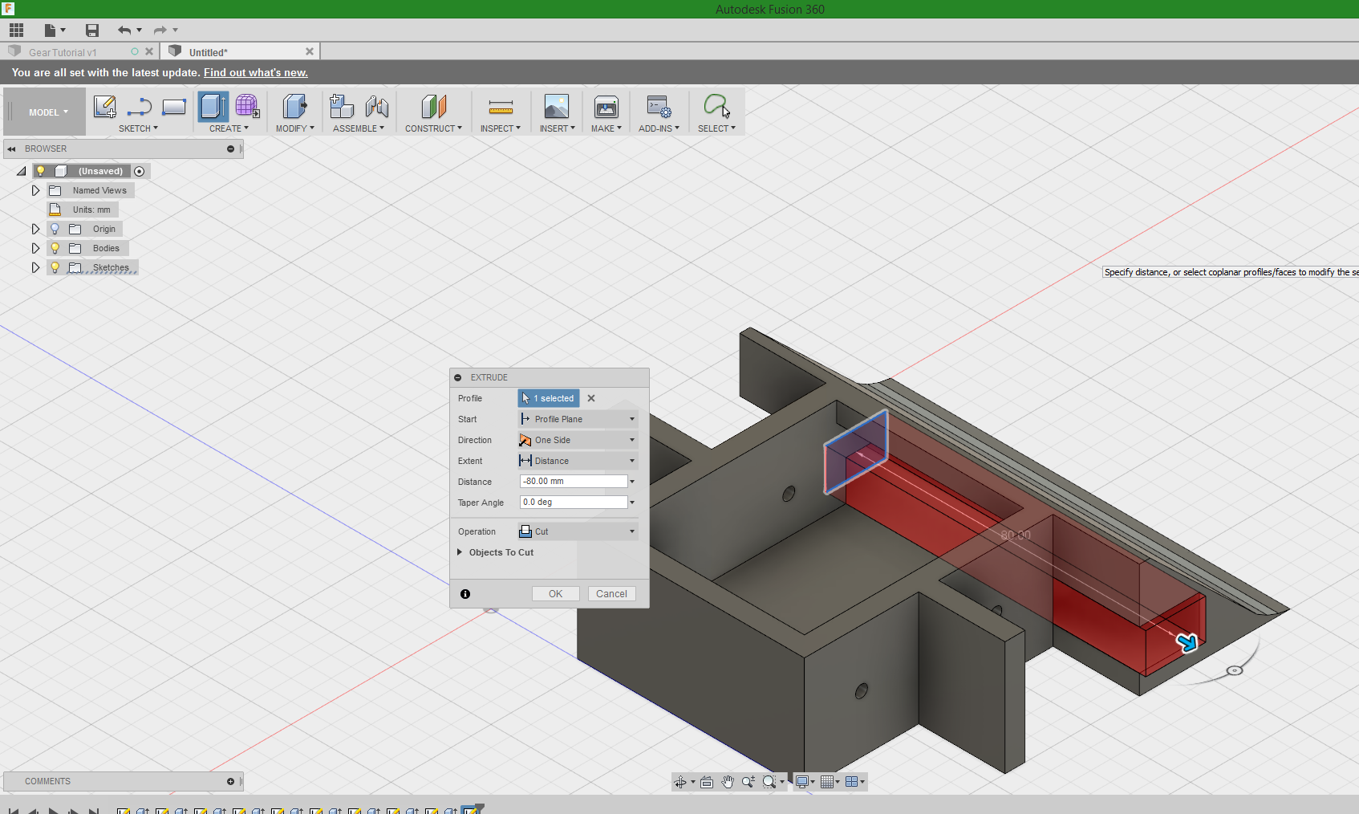Open the data panel grid icon

tap(16, 31)
